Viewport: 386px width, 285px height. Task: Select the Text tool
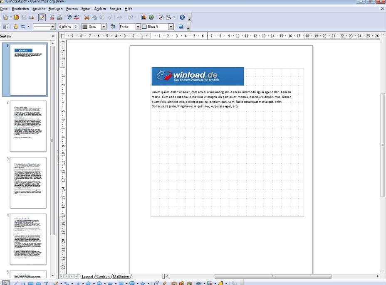tap(46, 283)
